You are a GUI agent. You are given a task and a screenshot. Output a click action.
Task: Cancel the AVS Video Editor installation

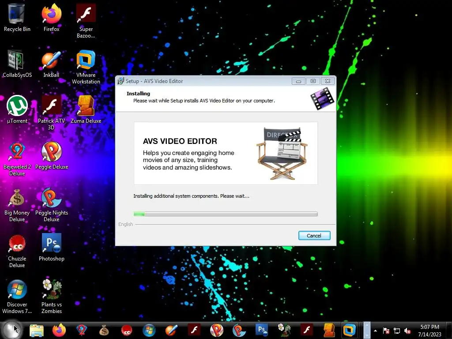coord(314,236)
